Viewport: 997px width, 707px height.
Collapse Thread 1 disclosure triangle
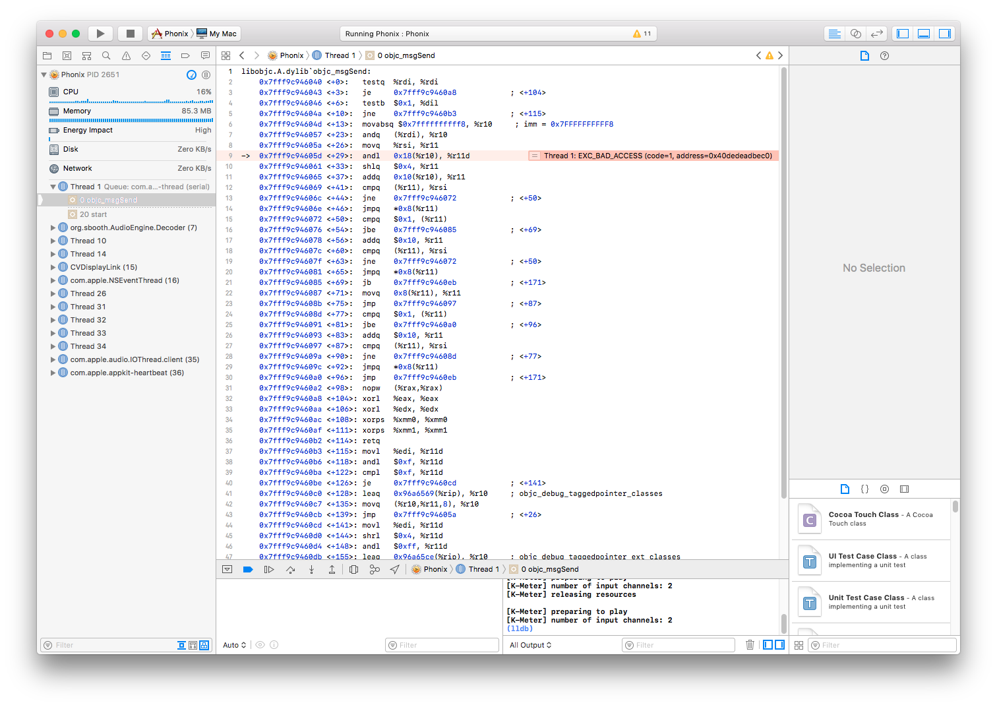pos(53,187)
